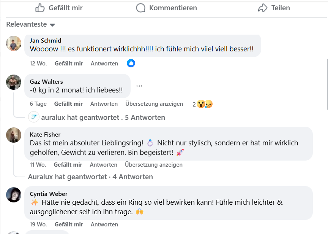Viewport: 328px width, 234px height.
Task: Click the emoji reactions on Gaz Walters' comment
Action: [x=205, y=104]
